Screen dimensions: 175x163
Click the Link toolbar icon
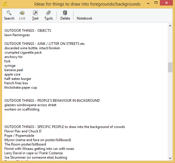tap(22, 13)
